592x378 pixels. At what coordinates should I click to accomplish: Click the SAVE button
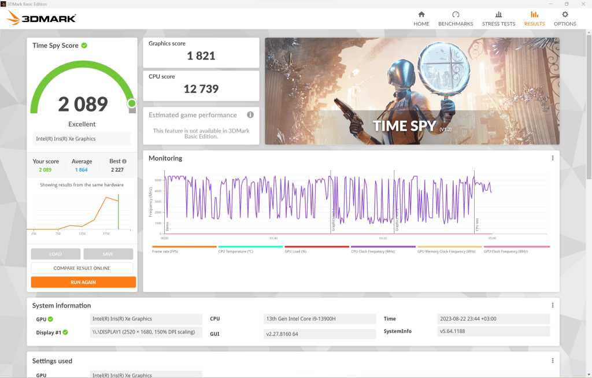(x=108, y=254)
